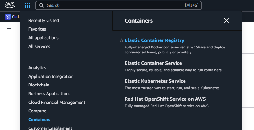This screenshot has width=254, height=130.
Task: Click the Containers panel heading
Action: 139,21
